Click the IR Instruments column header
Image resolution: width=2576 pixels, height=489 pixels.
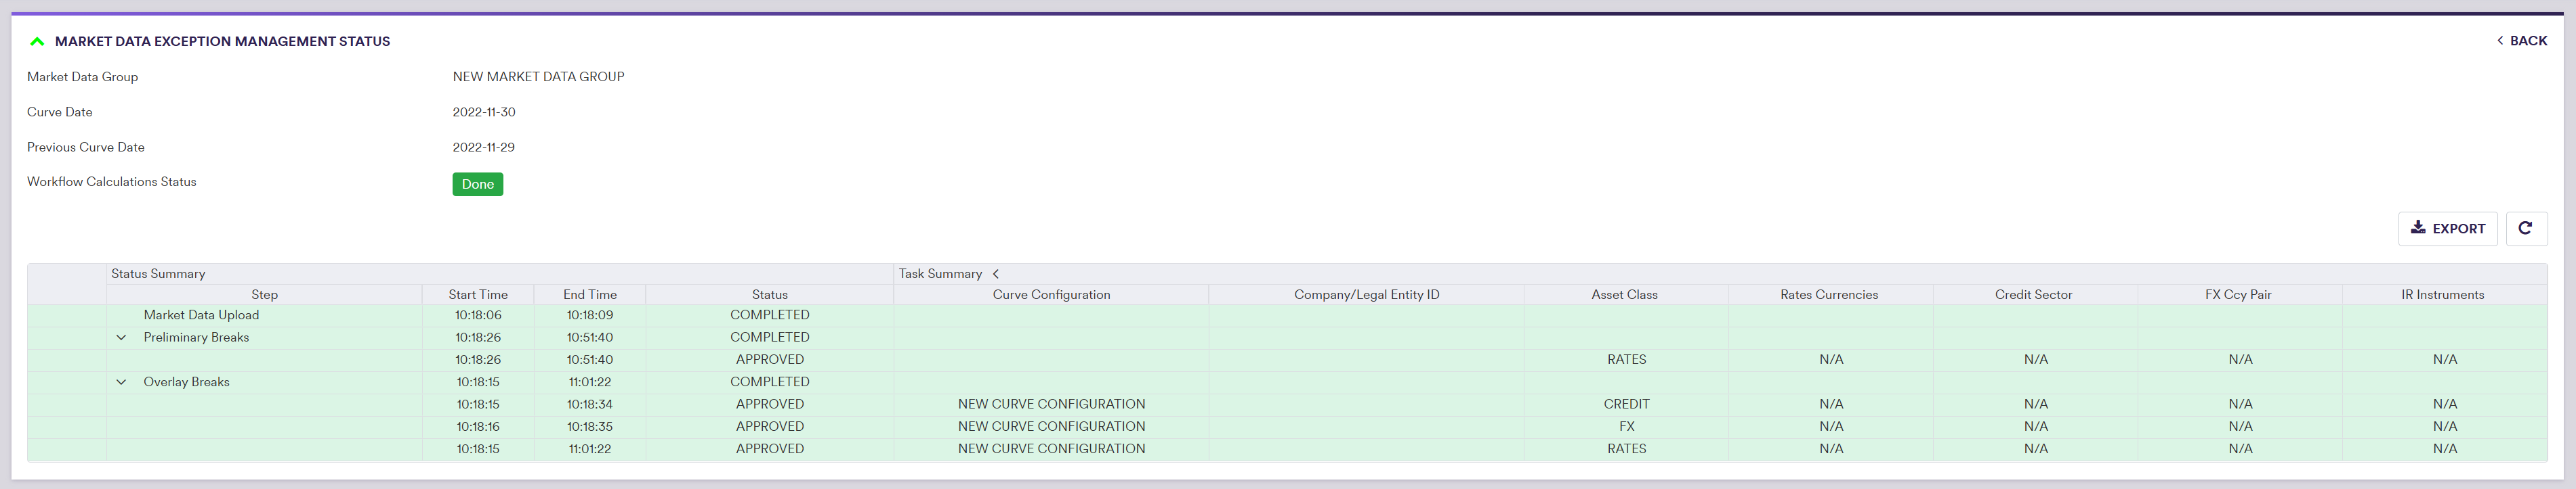coord(2441,294)
